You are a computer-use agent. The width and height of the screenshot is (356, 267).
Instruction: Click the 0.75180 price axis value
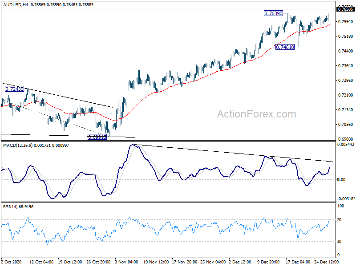[x=346, y=36]
